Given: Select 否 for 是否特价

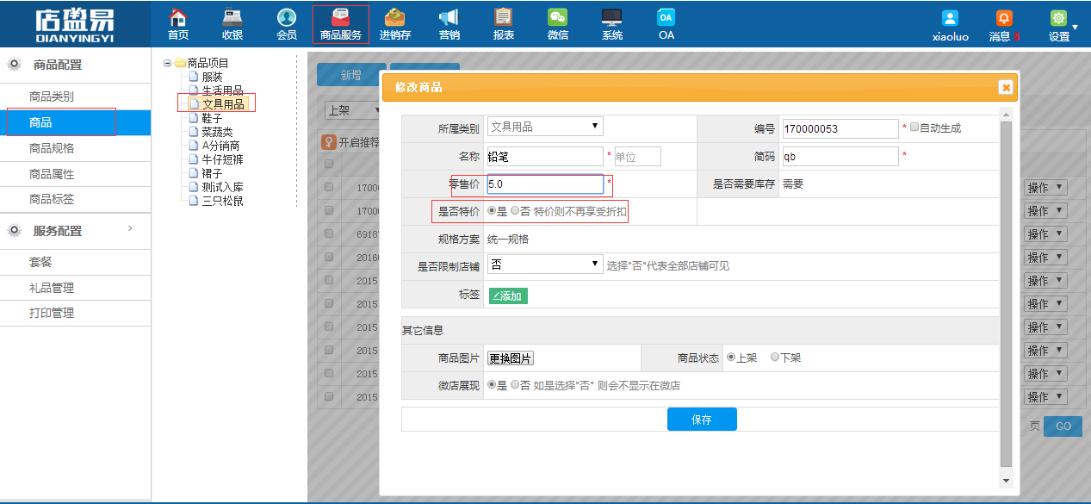Looking at the screenshot, I should click(515, 210).
